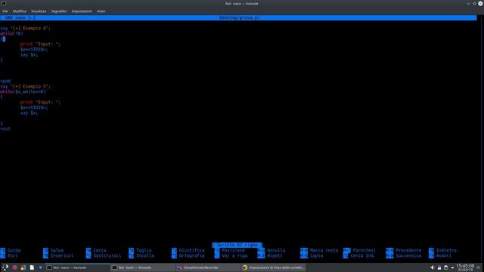484x272 pixels.
Task: Open the KDE application launcher
Action: 5,267
